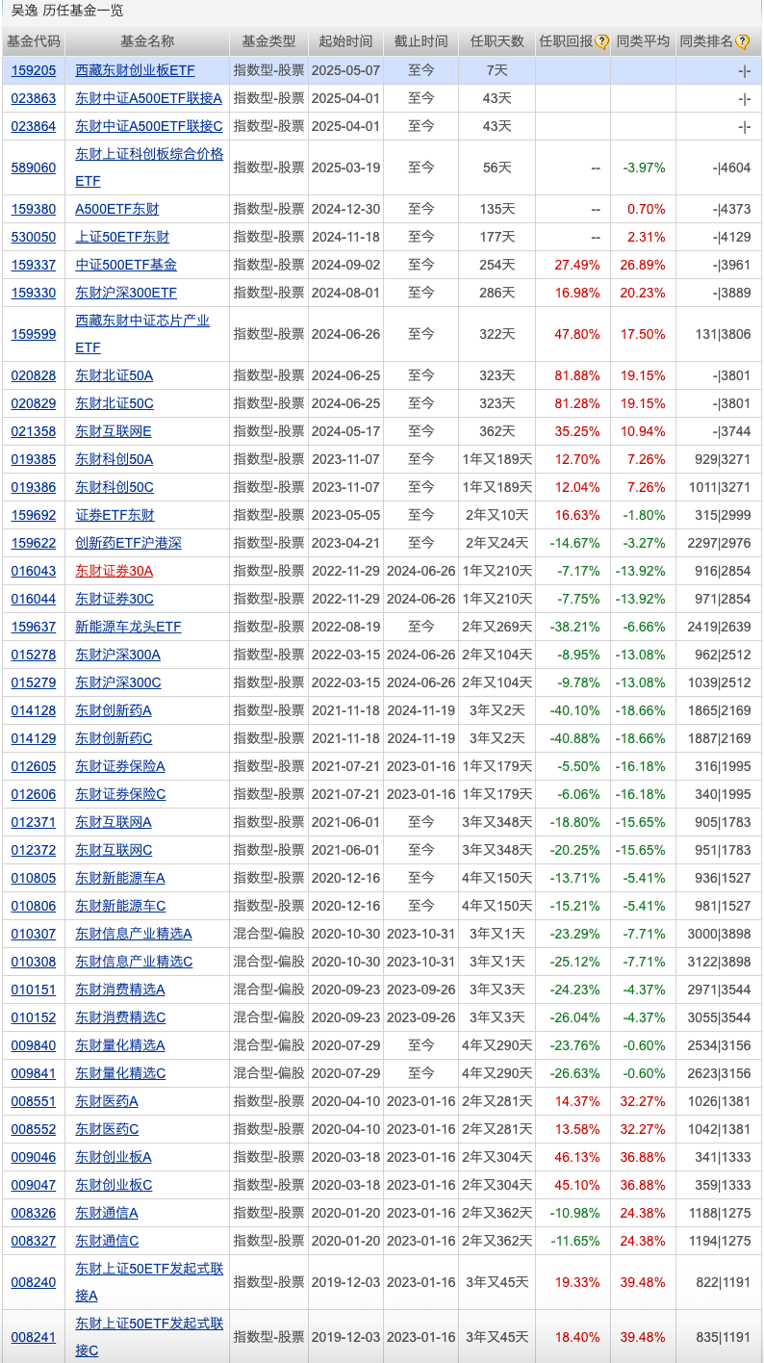Open the 创新药ETF沪港深 fund link
Image resolution: width=764 pixels, height=1363 pixels.
pos(128,543)
